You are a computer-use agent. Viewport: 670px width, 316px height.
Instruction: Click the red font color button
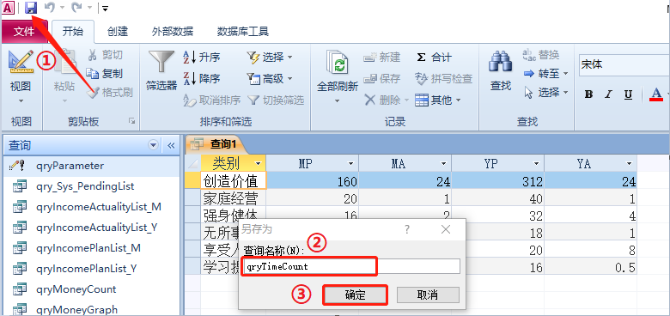656,94
